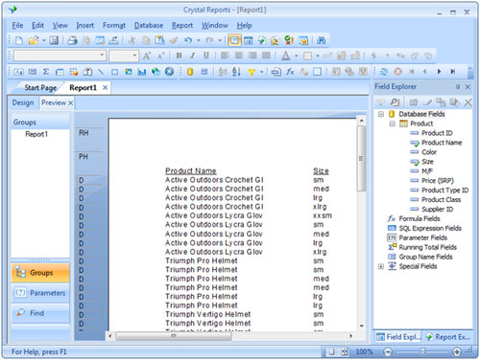480x360 pixels.
Task: Open the Report menu
Action: click(x=182, y=25)
